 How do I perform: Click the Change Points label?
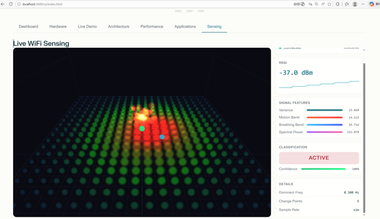[291, 201]
